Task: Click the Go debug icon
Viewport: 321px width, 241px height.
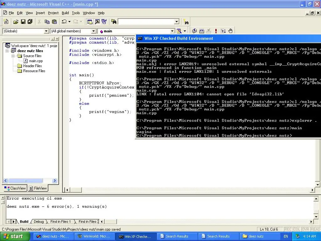Action: tap(223, 31)
